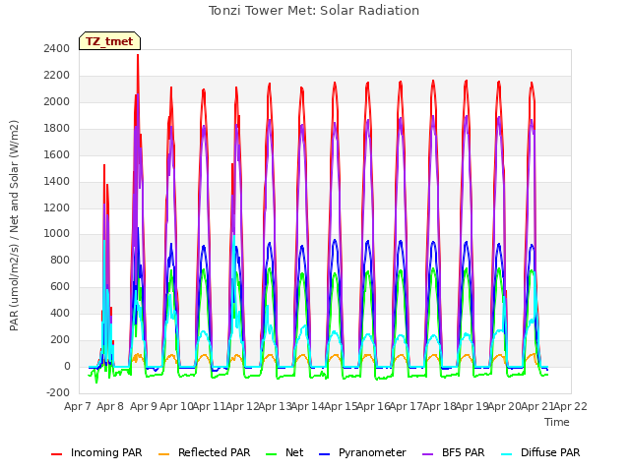Click the Incoming PAR legend label

(106, 452)
